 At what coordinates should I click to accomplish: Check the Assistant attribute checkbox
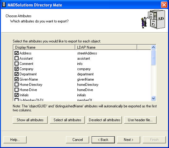click(16, 58)
